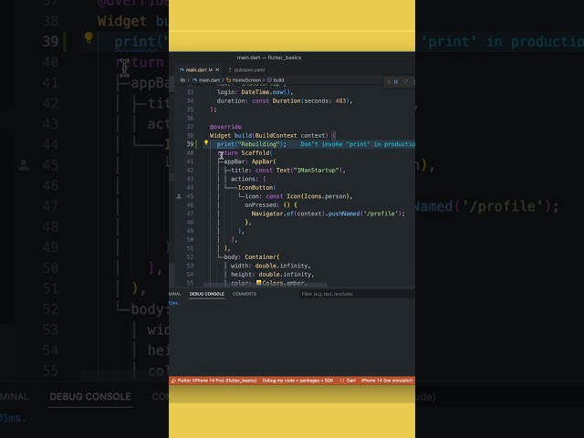Open the COMMENTS panel tab
Image resolution: width=584 pixels, height=438 pixels.
click(x=245, y=294)
